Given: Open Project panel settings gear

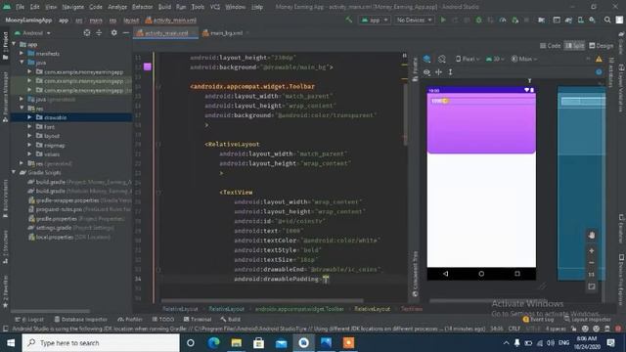Looking at the screenshot, I should [113, 33].
